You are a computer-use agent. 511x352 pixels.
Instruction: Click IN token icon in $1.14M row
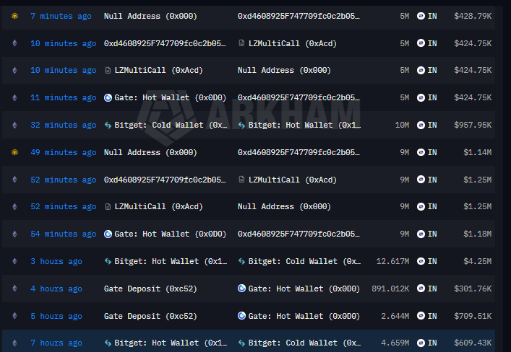point(421,152)
